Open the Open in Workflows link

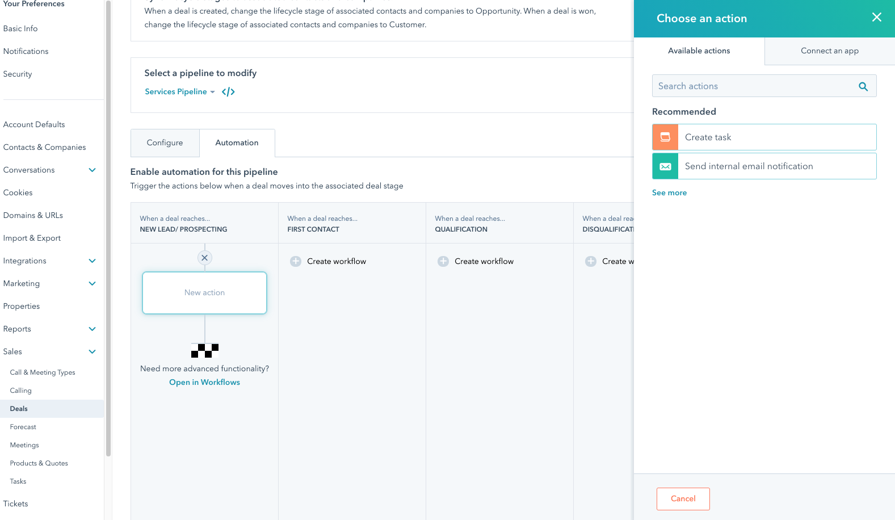[x=205, y=383]
